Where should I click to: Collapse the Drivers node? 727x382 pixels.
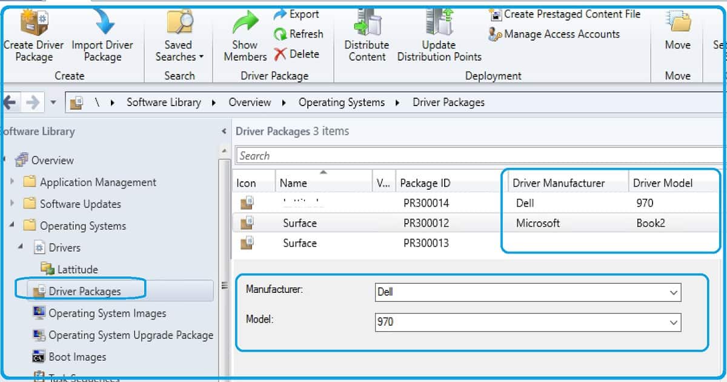[x=22, y=247]
